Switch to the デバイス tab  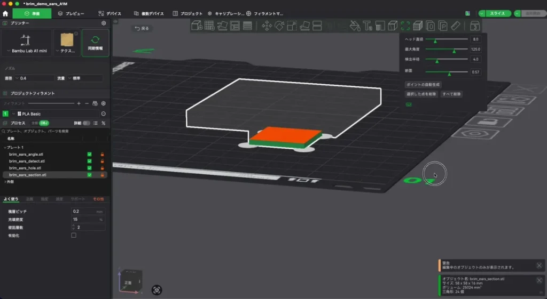tap(110, 13)
